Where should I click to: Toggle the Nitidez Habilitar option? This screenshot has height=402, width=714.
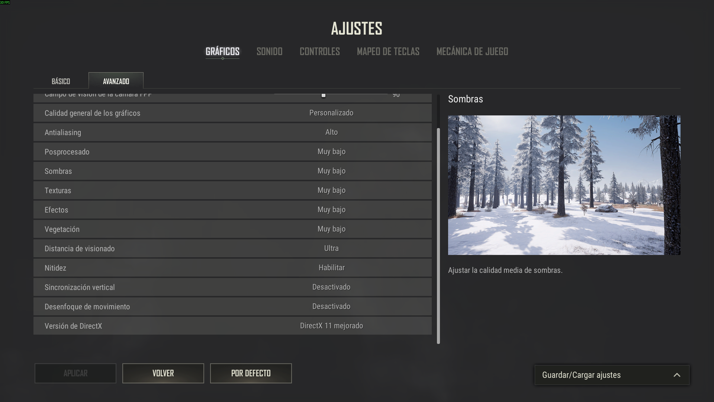point(331,268)
